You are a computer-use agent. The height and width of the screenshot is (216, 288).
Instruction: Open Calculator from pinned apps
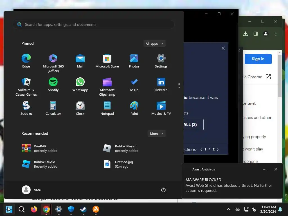[x=53, y=108]
